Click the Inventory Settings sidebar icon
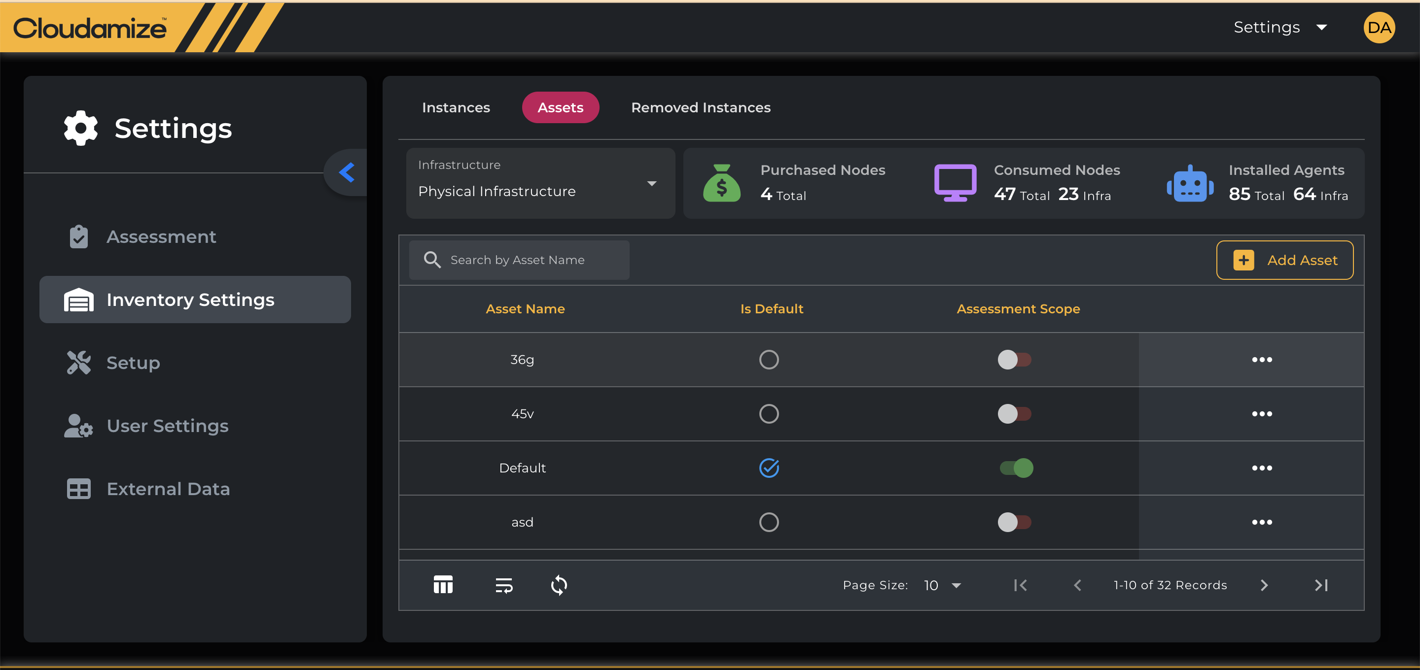The width and height of the screenshot is (1420, 670). tap(79, 299)
